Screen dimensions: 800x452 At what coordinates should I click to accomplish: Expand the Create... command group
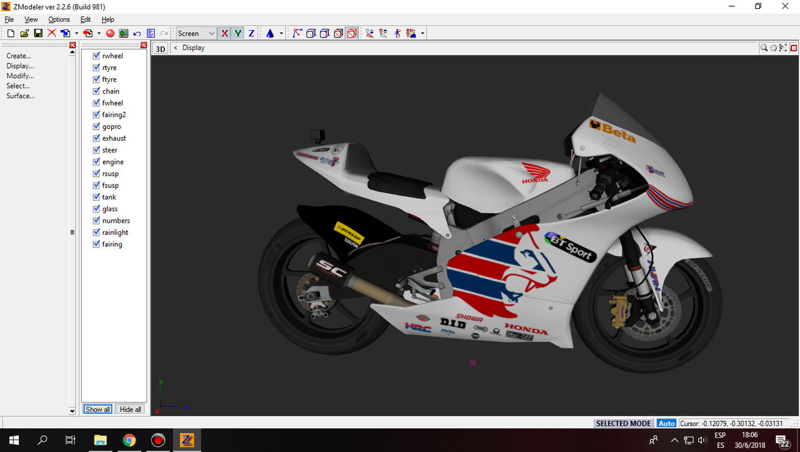tap(19, 56)
